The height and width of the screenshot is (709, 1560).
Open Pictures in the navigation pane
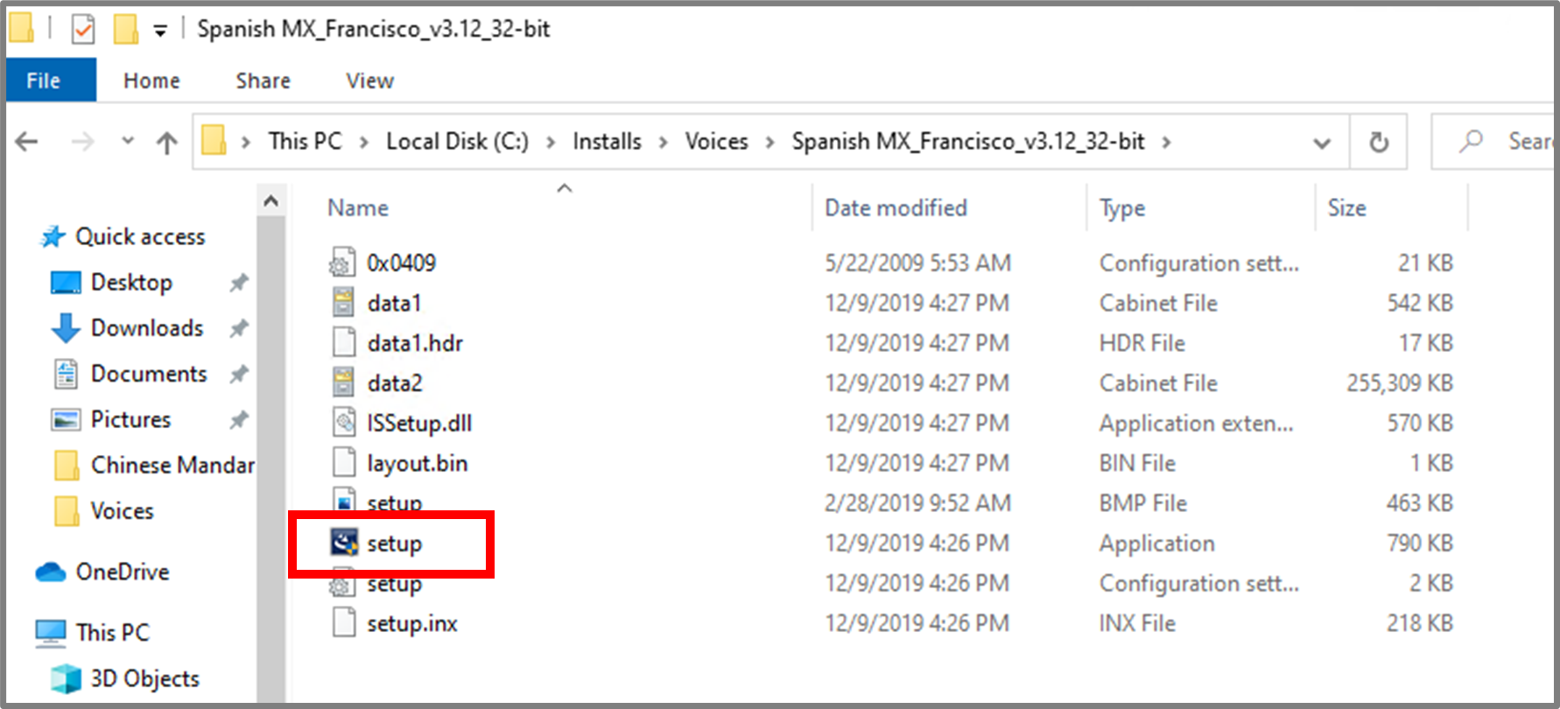[130, 419]
